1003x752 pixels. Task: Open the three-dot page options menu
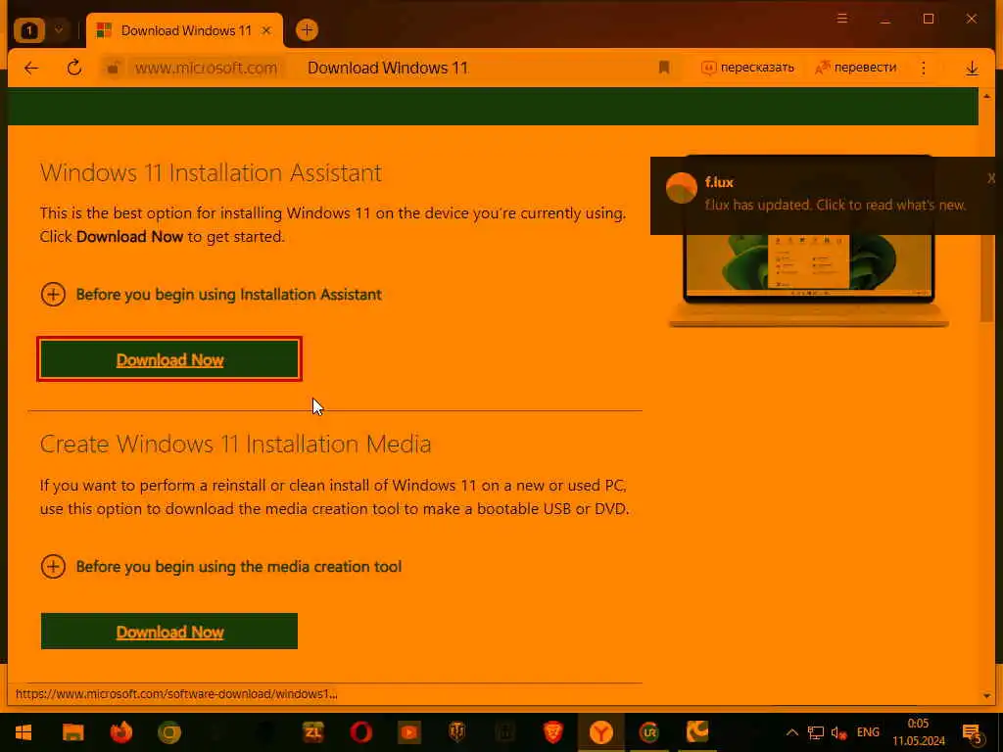[x=923, y=68]
